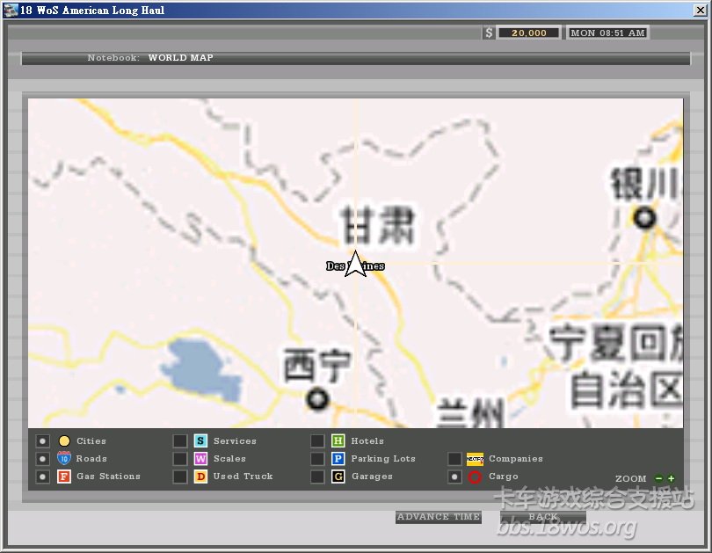Click the 兰州 city label
The height and width of the screenshot is (553, 712).
pyautogui.click(x=470, y=413)
